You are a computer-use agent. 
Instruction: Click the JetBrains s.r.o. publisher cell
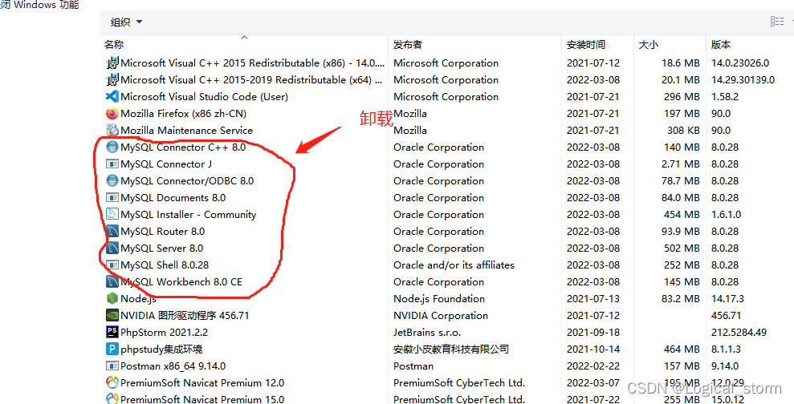pyautogui.click(x=427, y=332)
